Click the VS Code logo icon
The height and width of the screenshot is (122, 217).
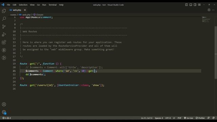tap(3, 5)
